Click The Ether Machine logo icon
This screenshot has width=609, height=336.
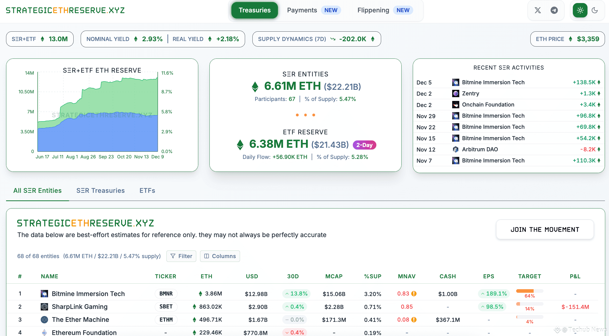tap(44, 320)
